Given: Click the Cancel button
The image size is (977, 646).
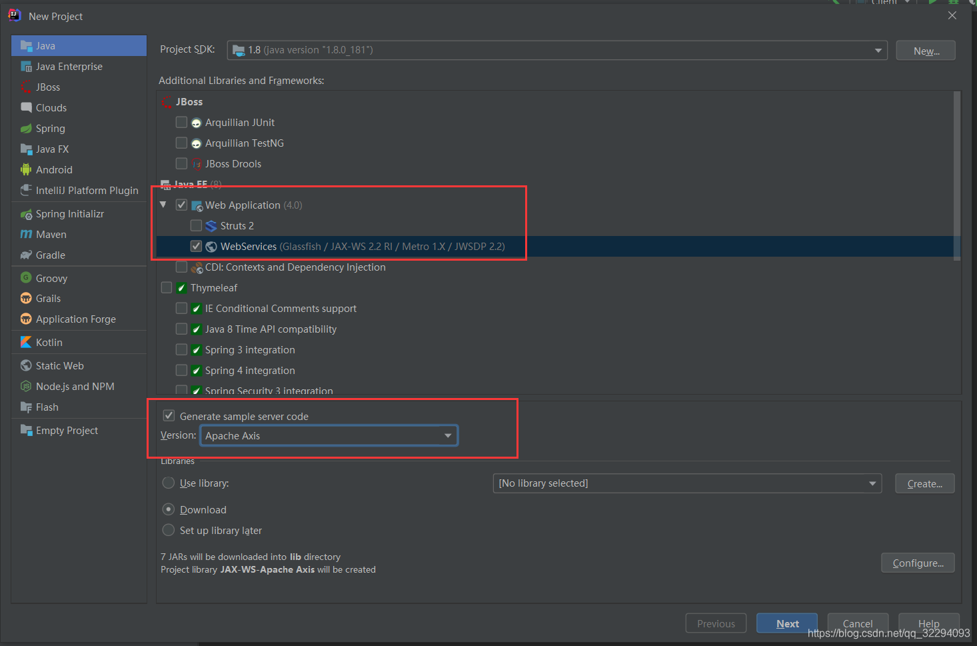Looking at the screenshot, I should 858,624.
